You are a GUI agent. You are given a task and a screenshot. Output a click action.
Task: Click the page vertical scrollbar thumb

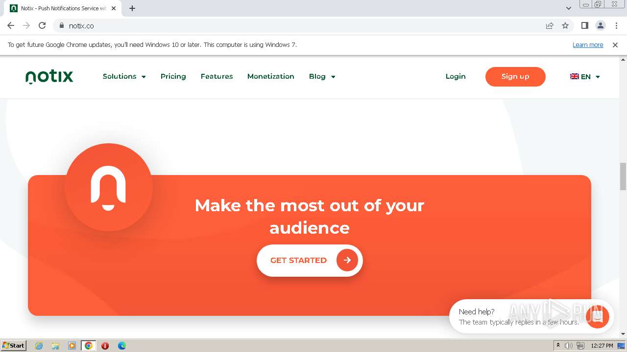pyautogui.click(x=623, y=176)
